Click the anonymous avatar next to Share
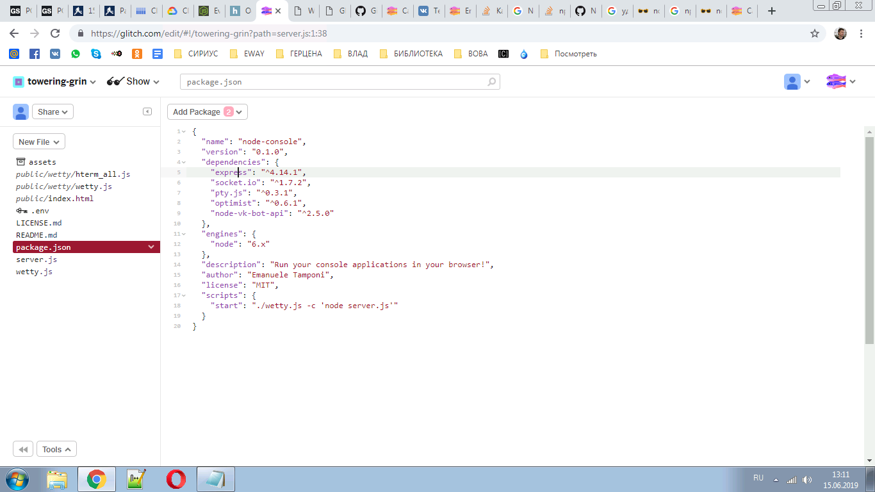 point(20,111)
